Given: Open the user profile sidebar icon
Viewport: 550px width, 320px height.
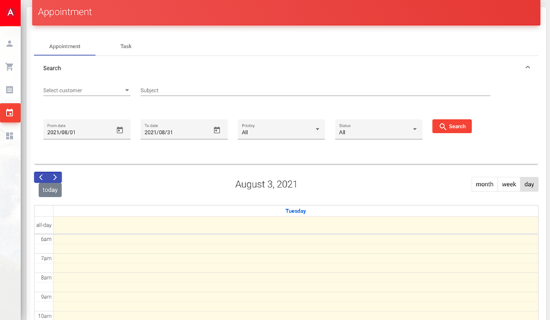Looking at the screenshot, I should (10, 44).
